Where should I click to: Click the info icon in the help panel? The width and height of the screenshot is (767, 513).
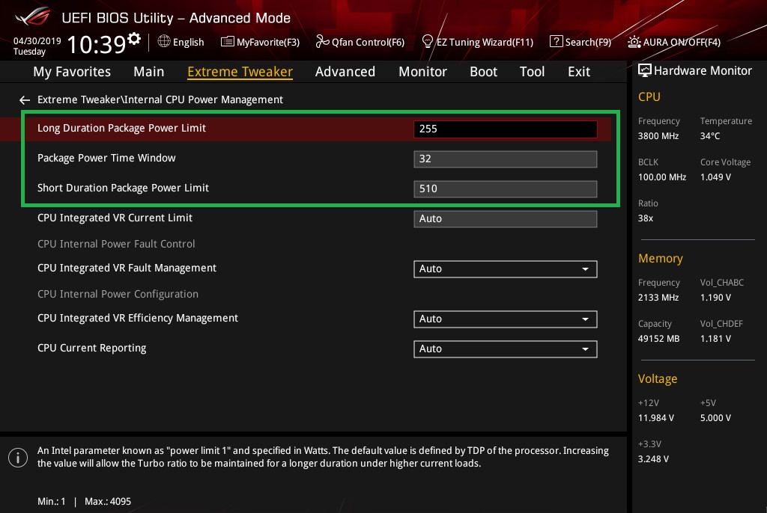[18, 458]
